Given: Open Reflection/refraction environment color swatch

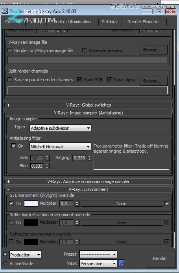Looking at the screenshot, I should point(31,223).
